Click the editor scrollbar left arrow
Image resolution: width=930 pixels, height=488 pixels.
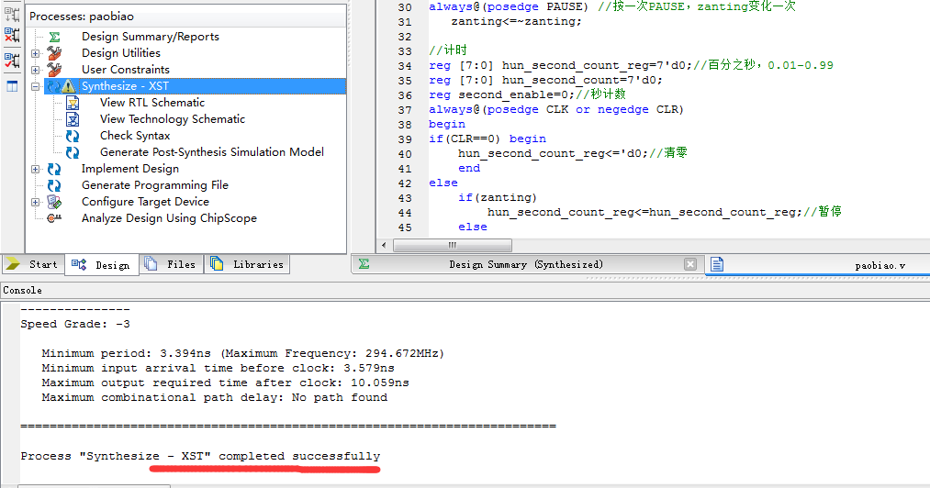pos(384,246)
